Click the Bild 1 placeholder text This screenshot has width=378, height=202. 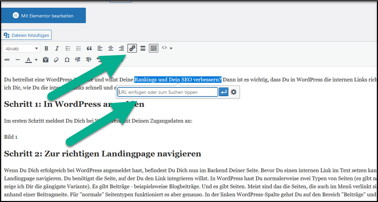click(x=11, y=137)
